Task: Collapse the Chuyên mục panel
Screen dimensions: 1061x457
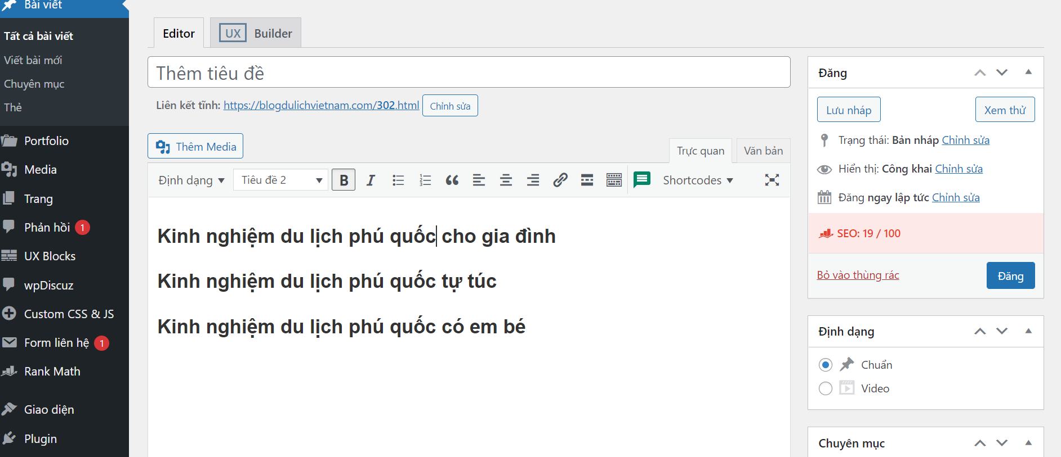Action: coord(1028,443)
